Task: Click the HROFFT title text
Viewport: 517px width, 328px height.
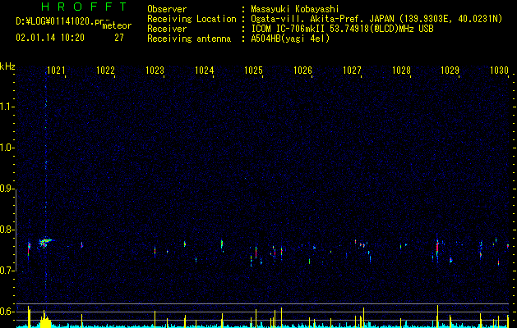Action: click(x=85, y=7)
